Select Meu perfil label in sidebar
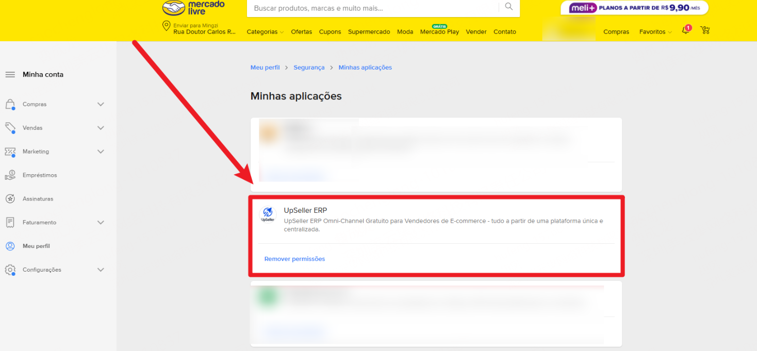757x351 pixels. click(36, 246)
